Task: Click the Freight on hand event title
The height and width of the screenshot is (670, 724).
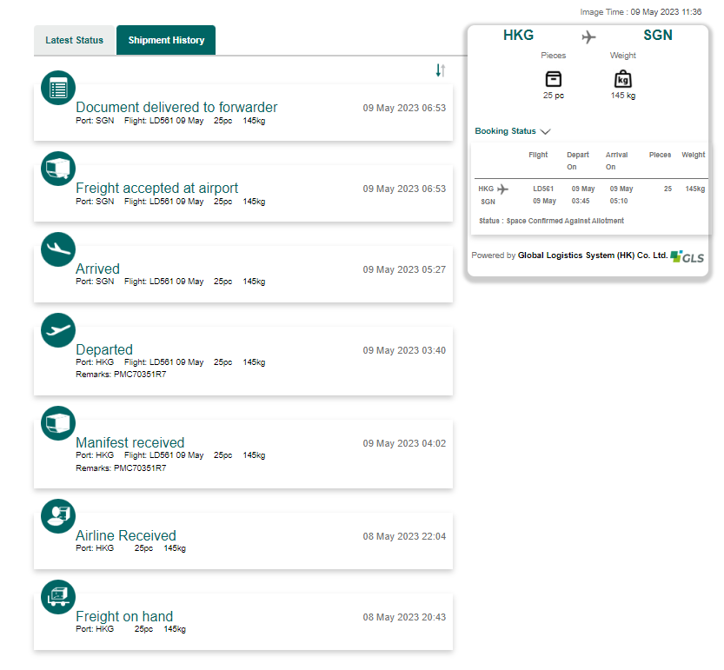Action: pyautogui.click(x=124, y=616)
